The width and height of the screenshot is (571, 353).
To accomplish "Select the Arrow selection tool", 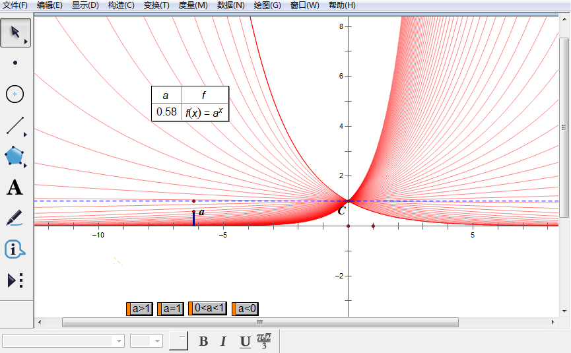I will point(15,33).
